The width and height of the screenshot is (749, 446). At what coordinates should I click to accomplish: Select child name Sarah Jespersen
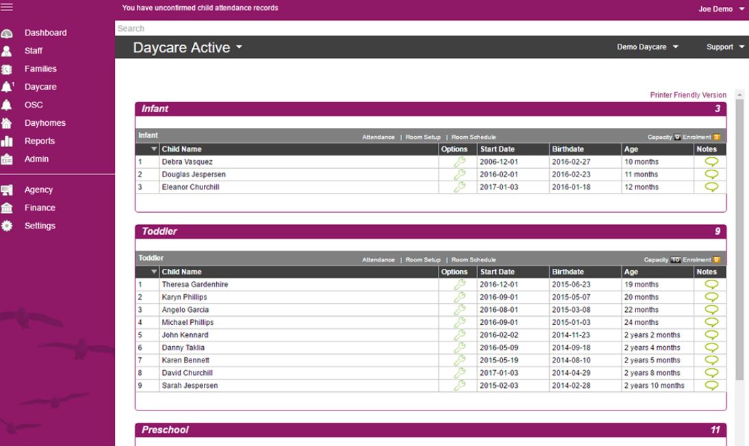coord(189,386)
